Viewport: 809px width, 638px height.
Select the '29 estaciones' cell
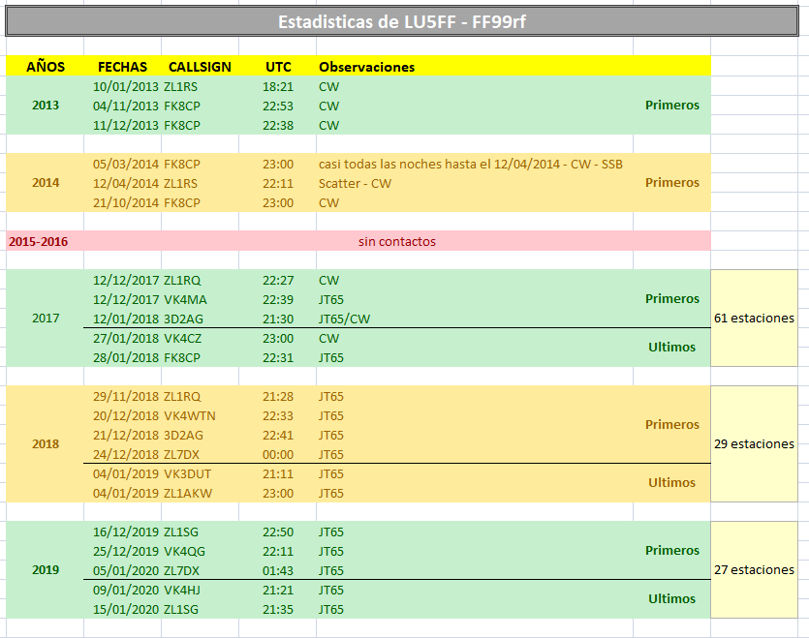[755, 444]
